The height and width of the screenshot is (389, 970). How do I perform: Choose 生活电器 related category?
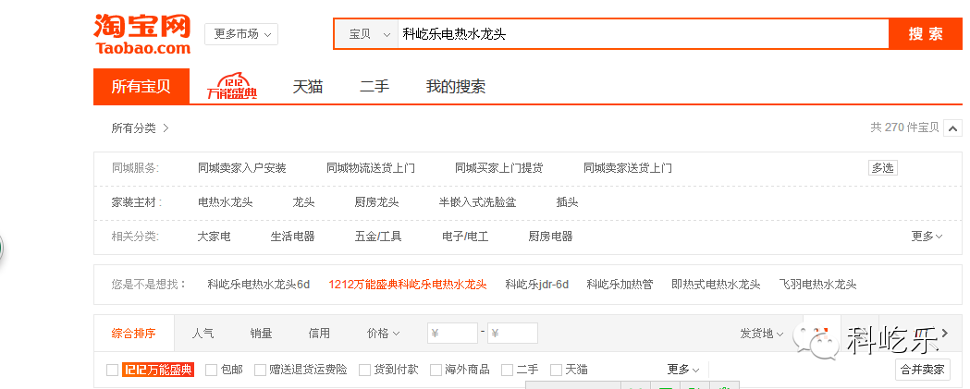292,237
